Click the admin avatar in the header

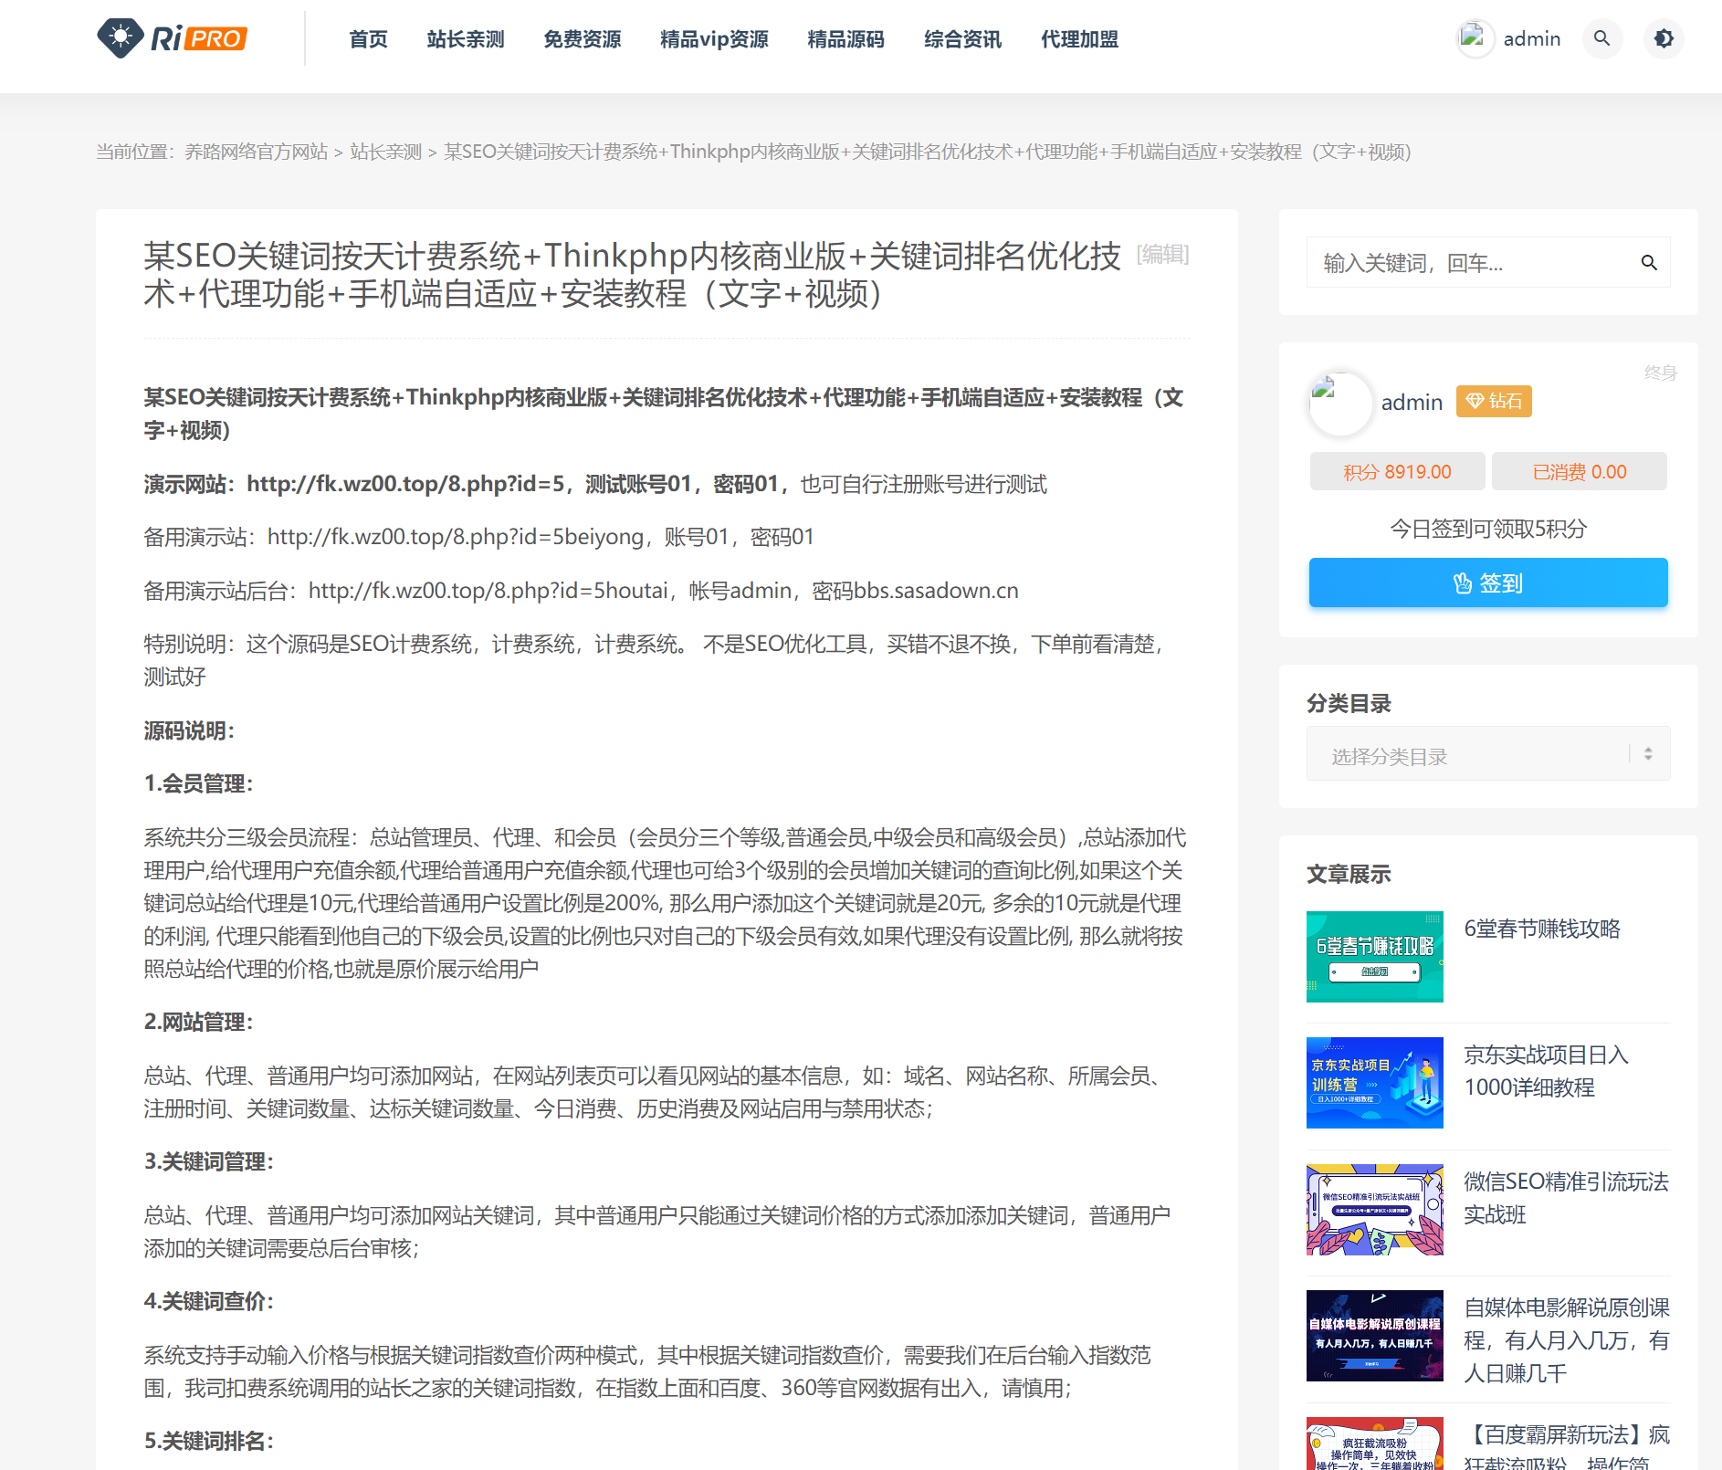pos(1475,38)
